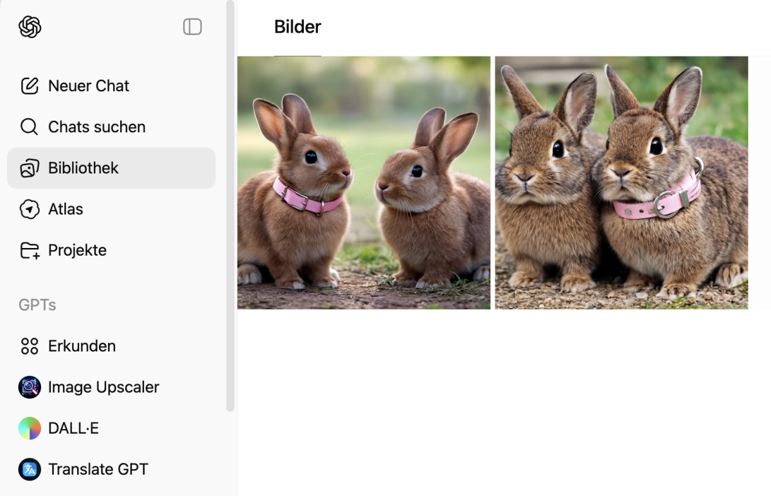771x496 pixels.
Task: Click the Erkunden grid icon
Action: click(30, 346)
